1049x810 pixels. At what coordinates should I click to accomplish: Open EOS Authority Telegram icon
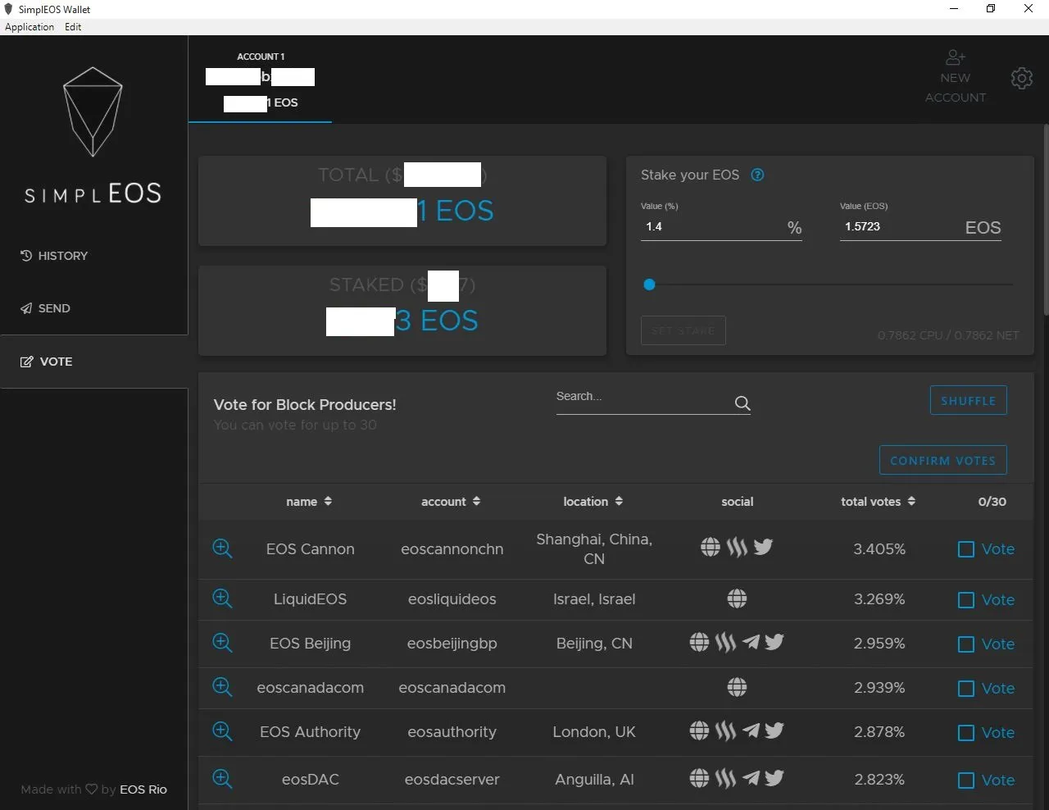(751, 730)
